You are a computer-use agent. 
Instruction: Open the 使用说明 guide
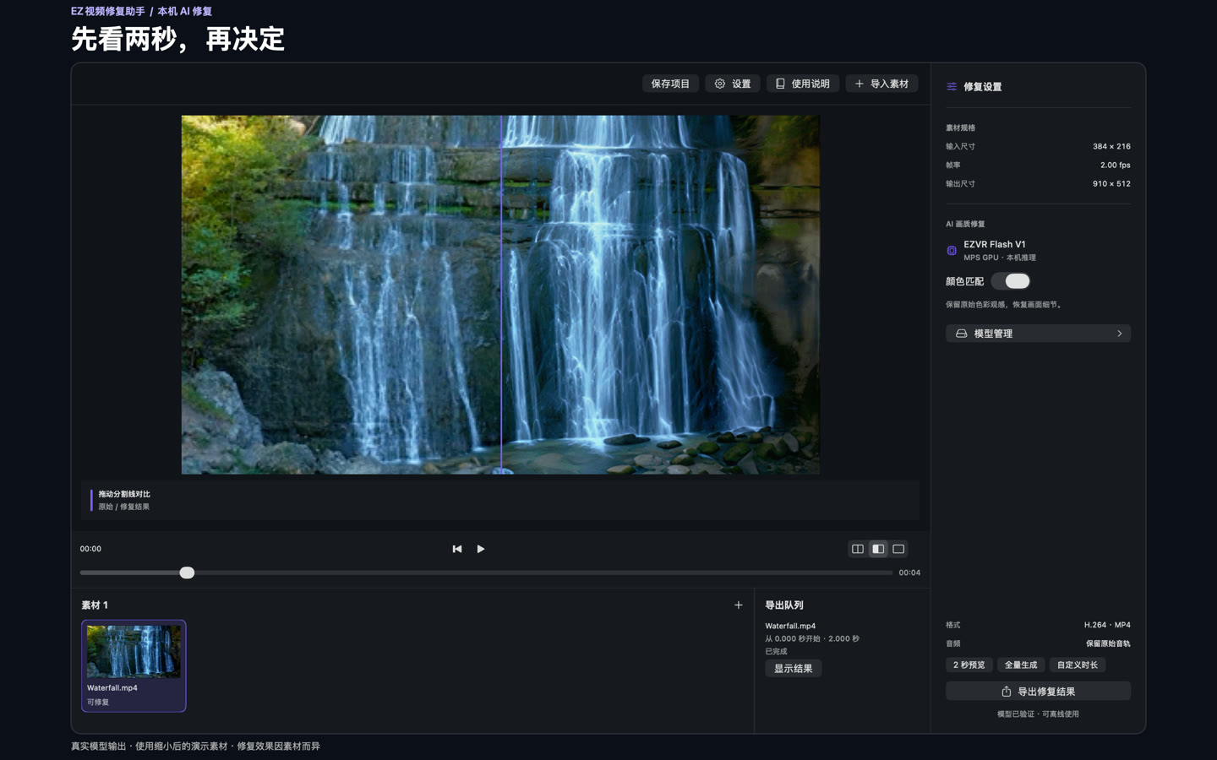803,84
